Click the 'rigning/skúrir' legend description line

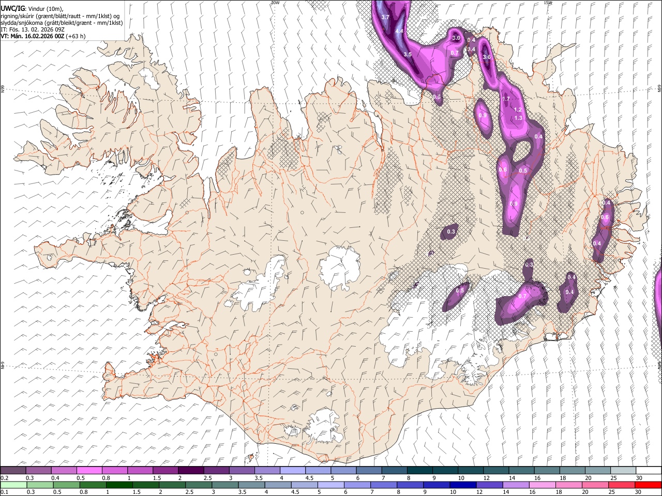60,16
